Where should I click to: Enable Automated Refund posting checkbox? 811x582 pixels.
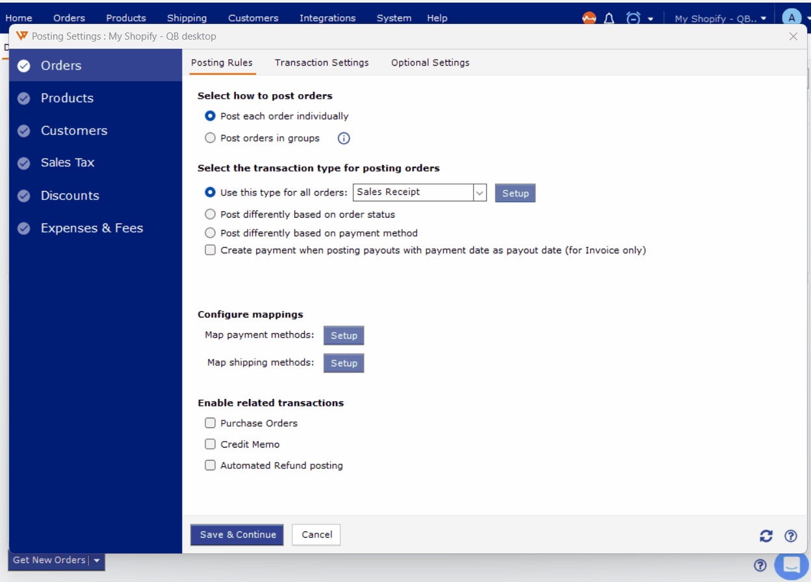pos(210,465)
